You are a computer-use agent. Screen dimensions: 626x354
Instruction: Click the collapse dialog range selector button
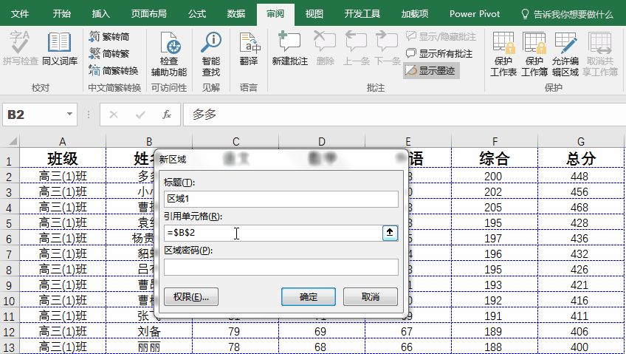390,233
